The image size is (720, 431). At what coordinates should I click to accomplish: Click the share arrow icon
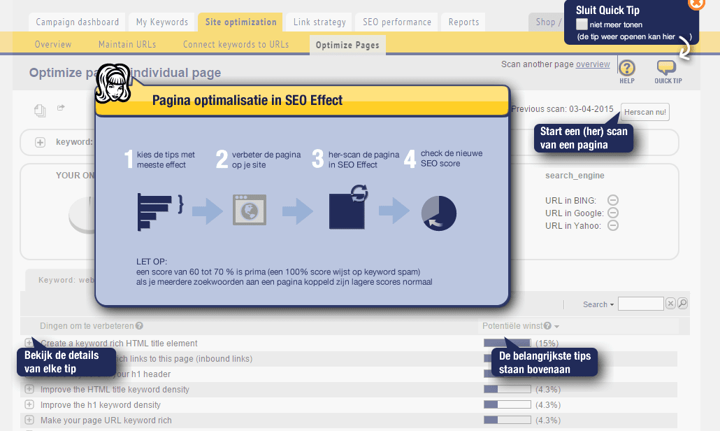click(x=61, y=108)
